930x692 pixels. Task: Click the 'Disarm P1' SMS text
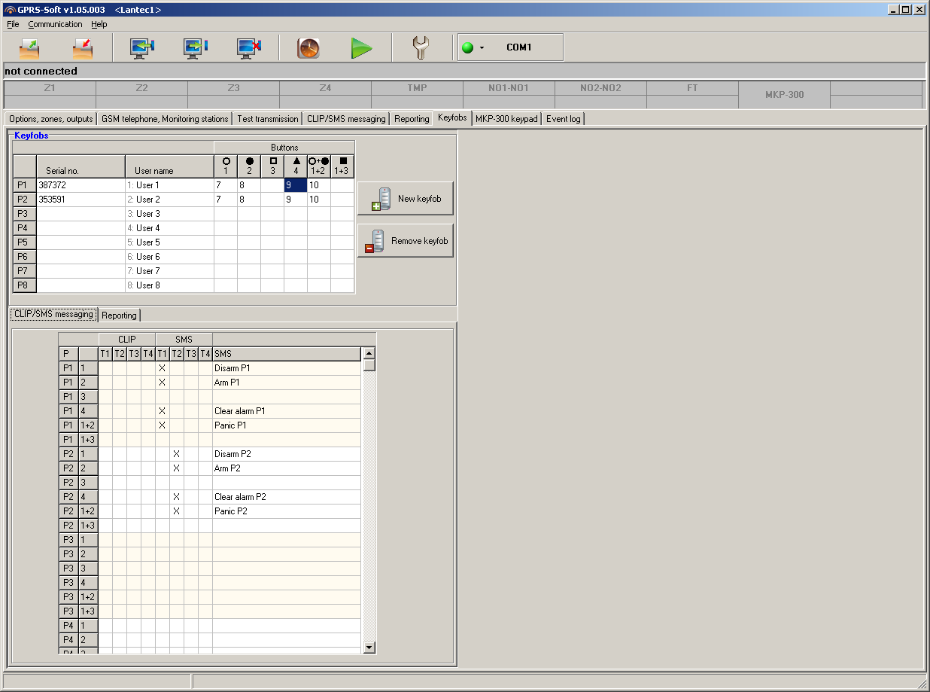point(232,368)
